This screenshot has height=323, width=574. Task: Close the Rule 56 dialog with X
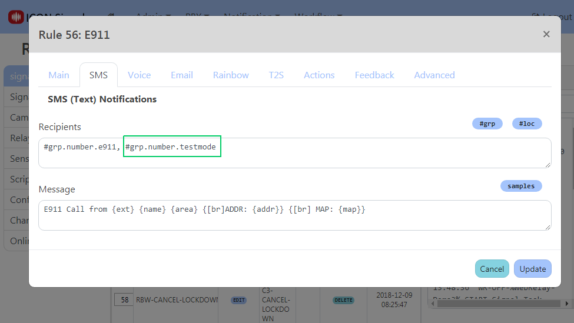pos(546,34)
